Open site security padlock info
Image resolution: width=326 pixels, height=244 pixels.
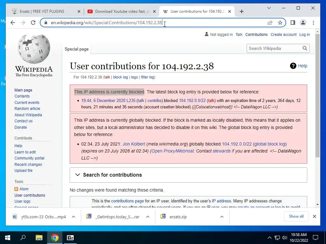(46, 23)
